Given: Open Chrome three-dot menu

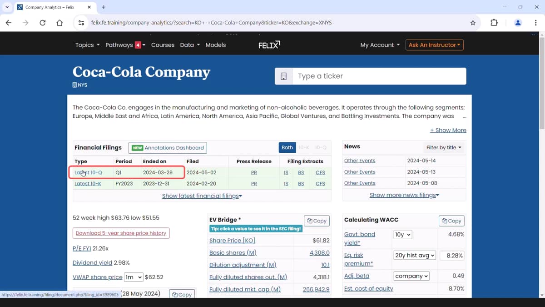Looking at the screenshot, I should coord(535,23).
